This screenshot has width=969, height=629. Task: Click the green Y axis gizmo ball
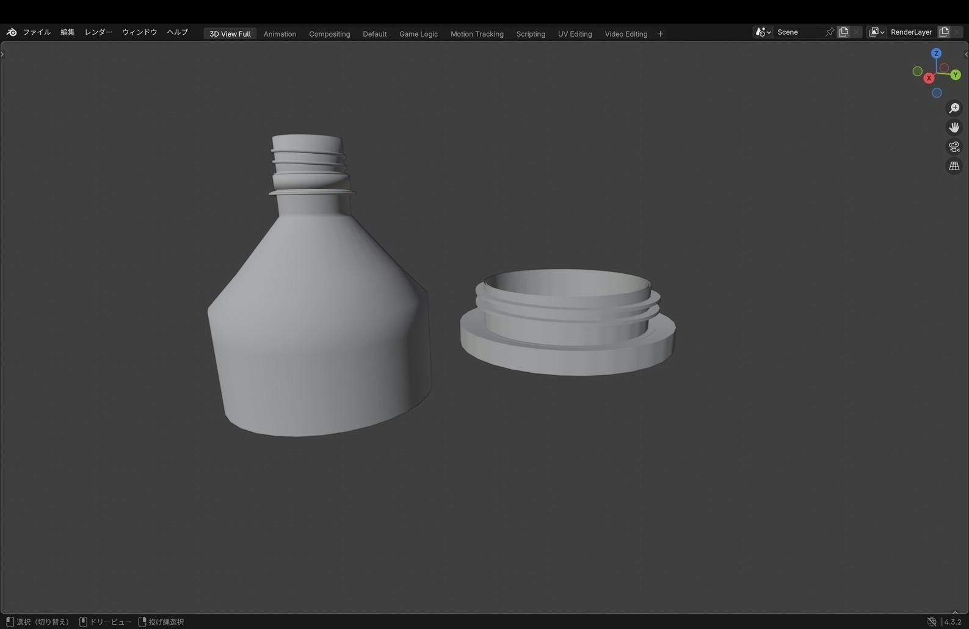coord(956,75)
